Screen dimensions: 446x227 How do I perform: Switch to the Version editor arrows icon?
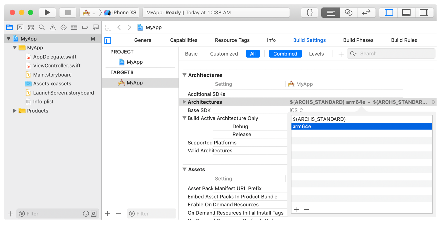[366, 13]
